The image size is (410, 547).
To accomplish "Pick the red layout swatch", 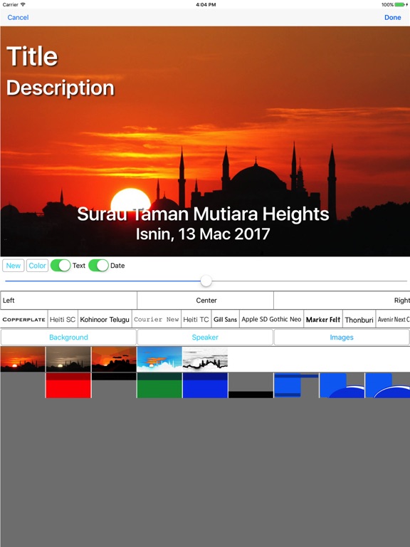I will click(68, 385).
